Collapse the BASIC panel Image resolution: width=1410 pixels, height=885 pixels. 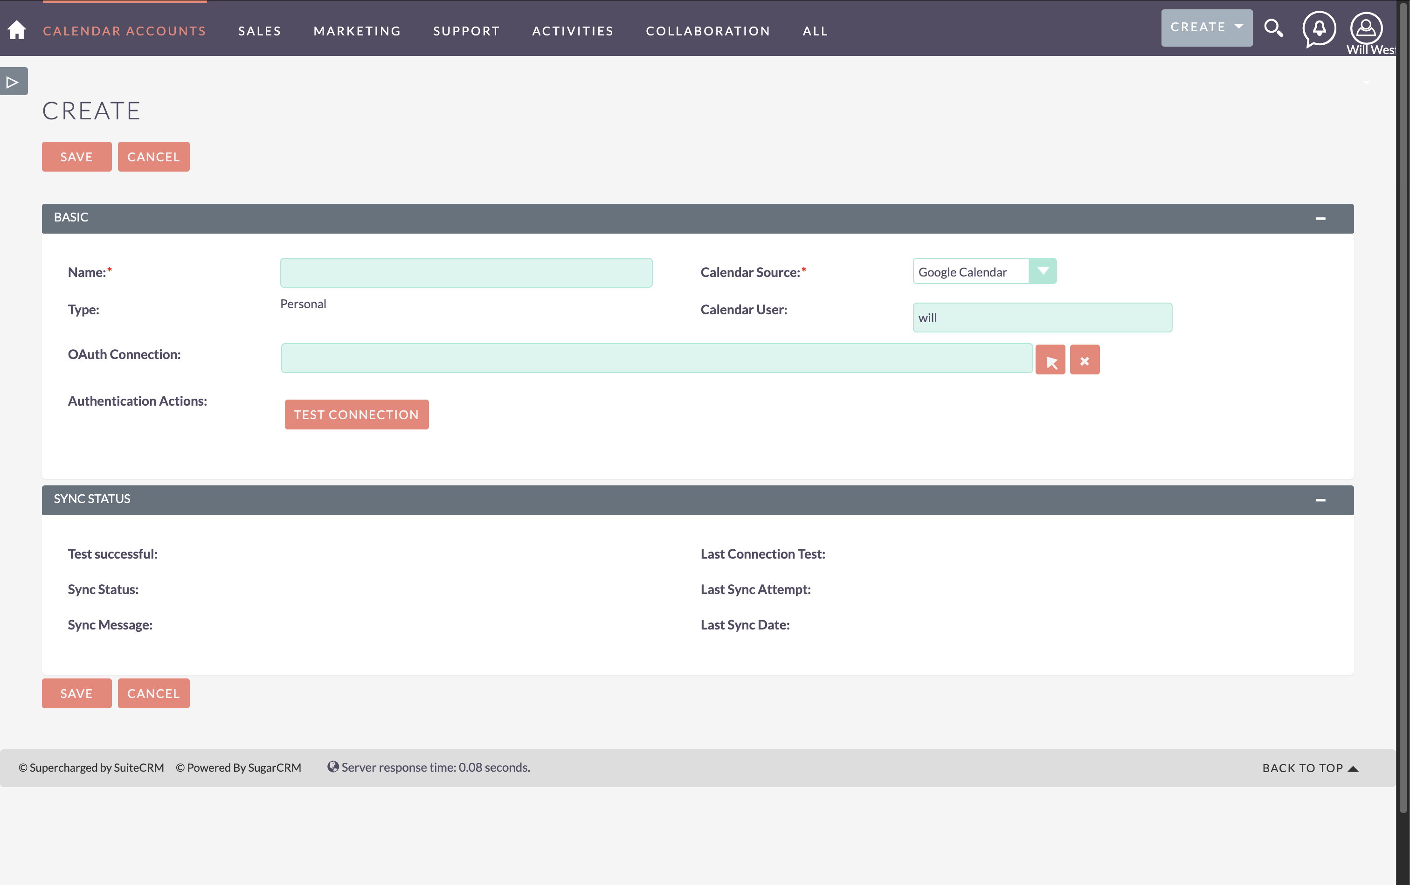[1321, 218]
